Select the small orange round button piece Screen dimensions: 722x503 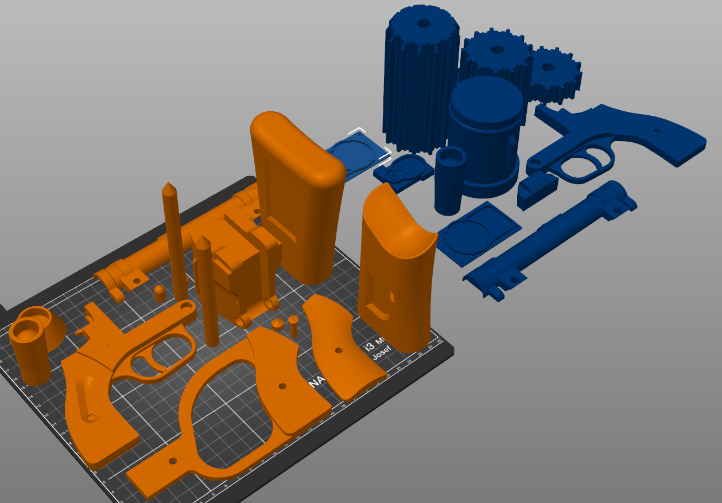point(277,324)
